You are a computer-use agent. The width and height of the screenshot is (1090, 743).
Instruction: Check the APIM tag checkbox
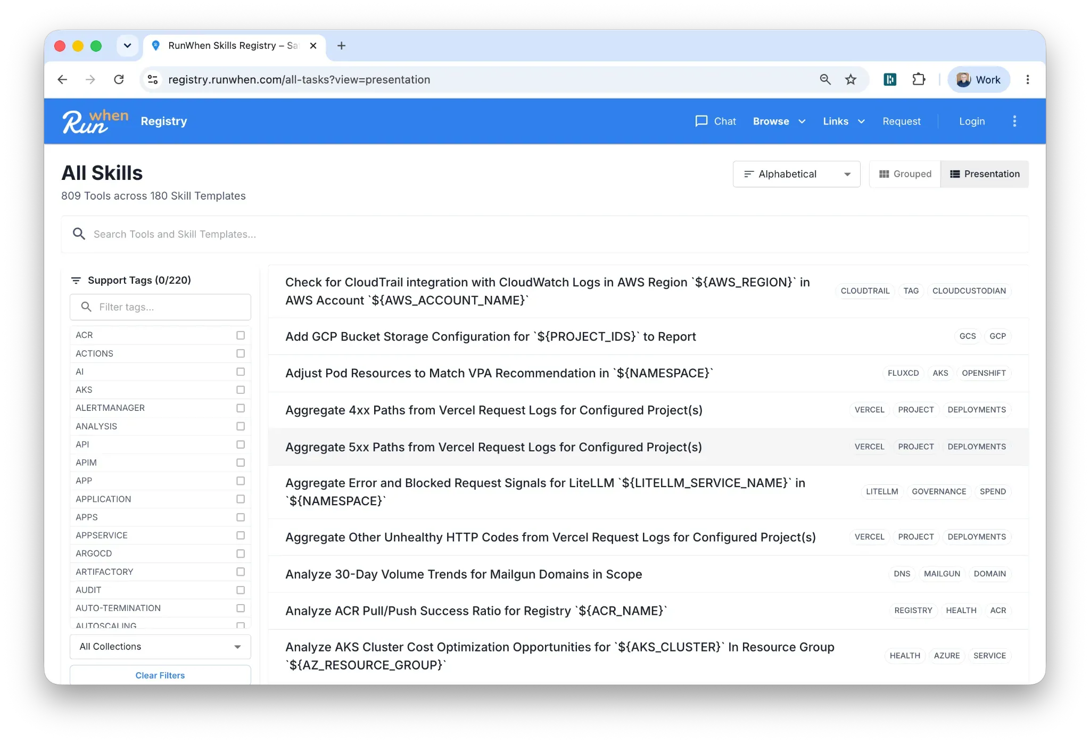pos(241,463)
